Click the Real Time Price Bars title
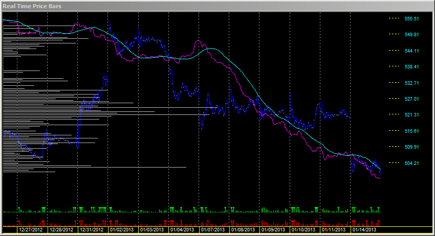 (x=32, y=6)
